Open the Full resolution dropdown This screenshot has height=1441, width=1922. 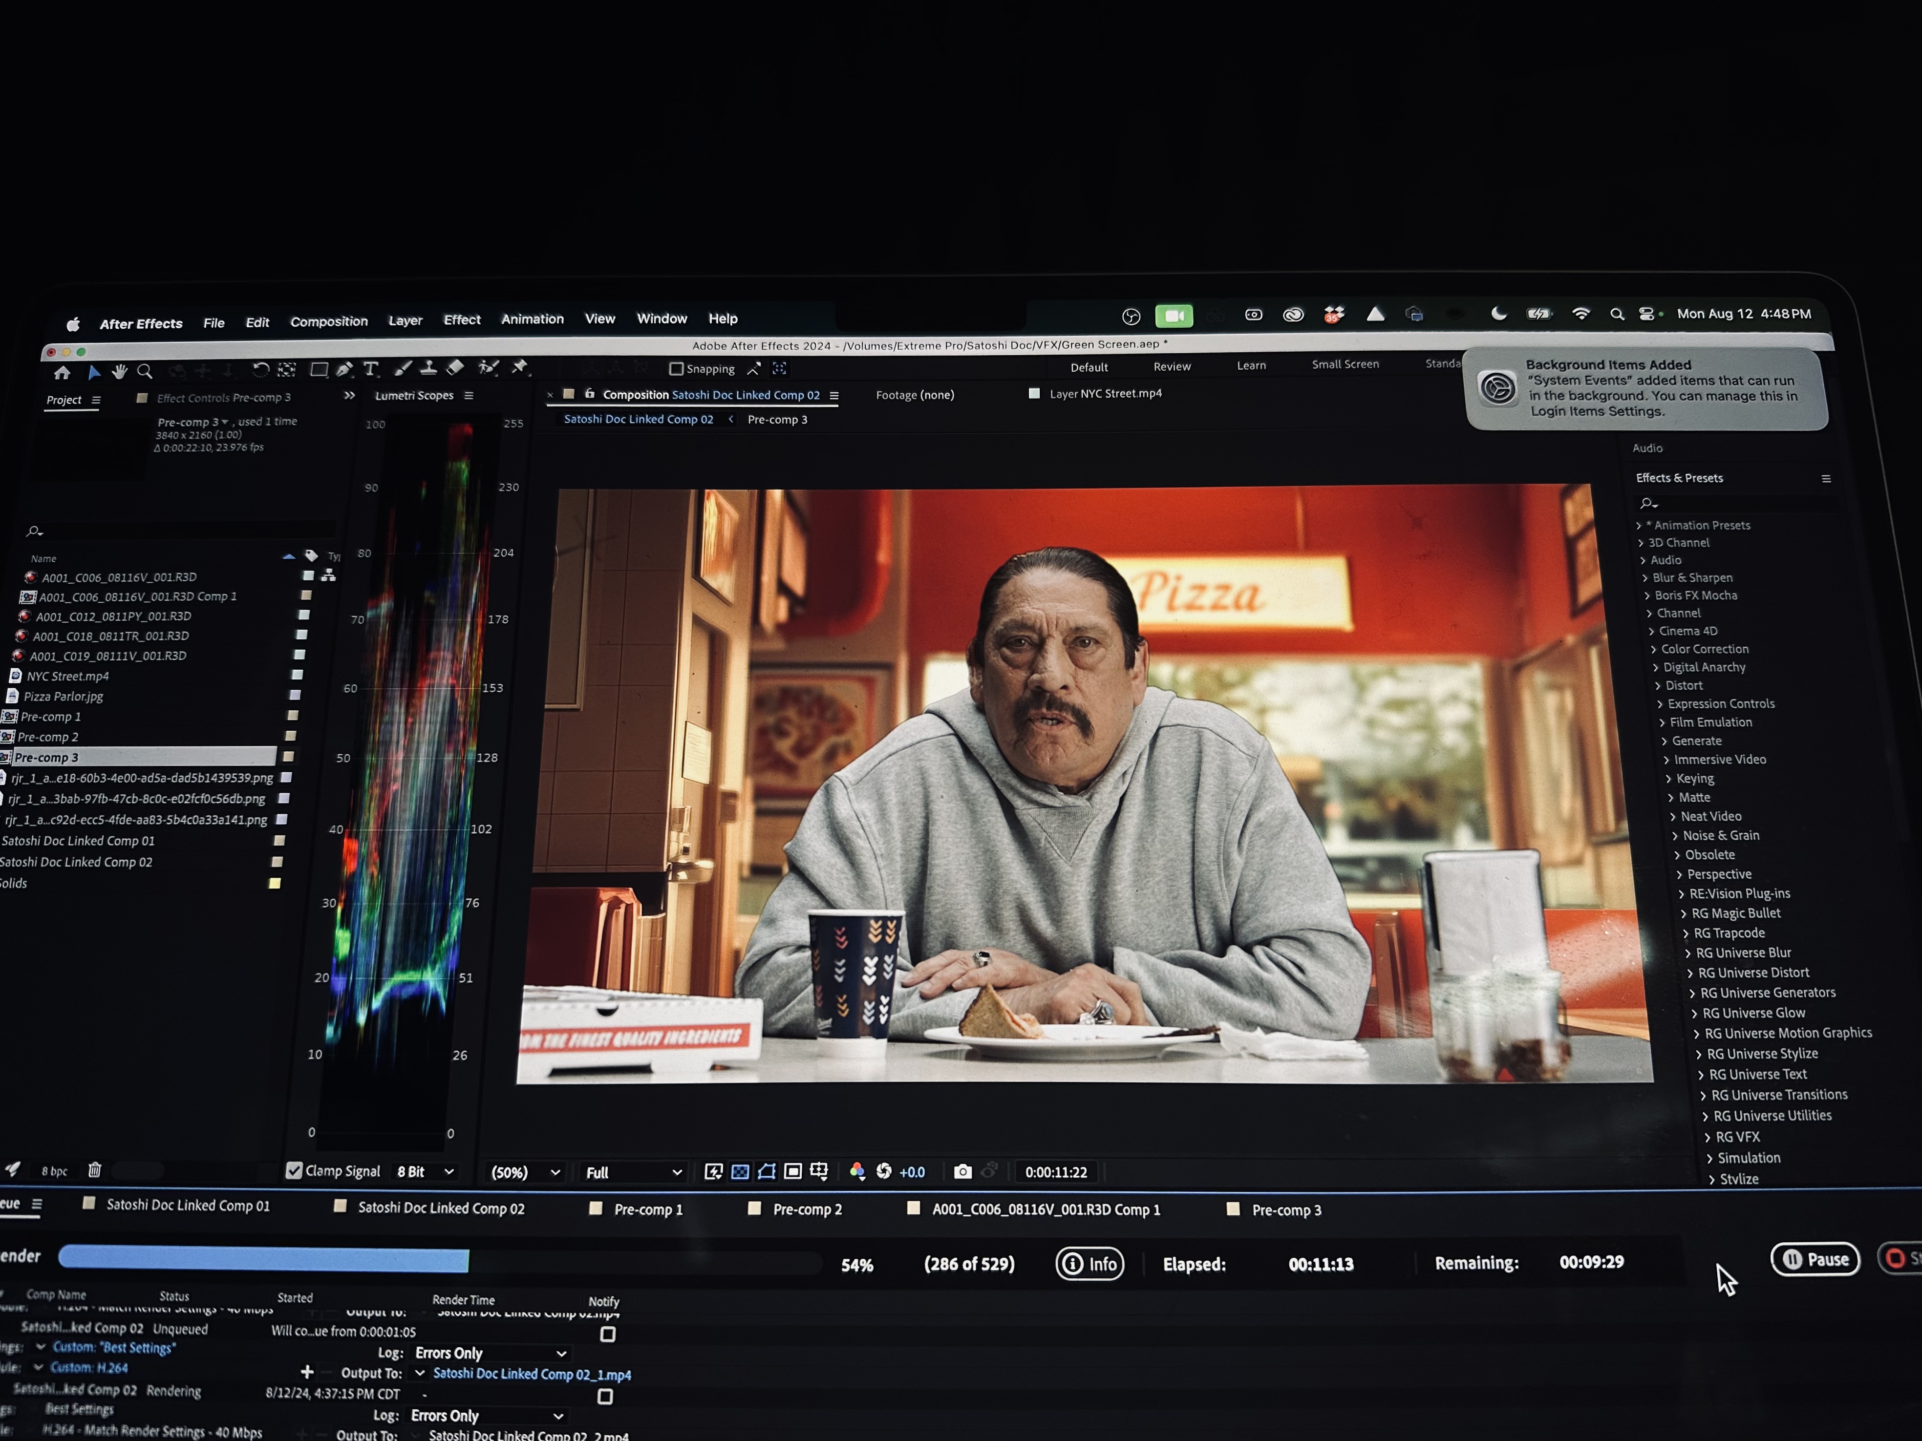tap(633, 1173)
